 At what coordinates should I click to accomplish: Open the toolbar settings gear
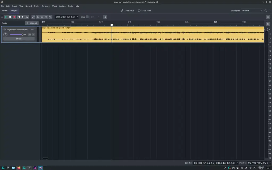tap(268, 17)
